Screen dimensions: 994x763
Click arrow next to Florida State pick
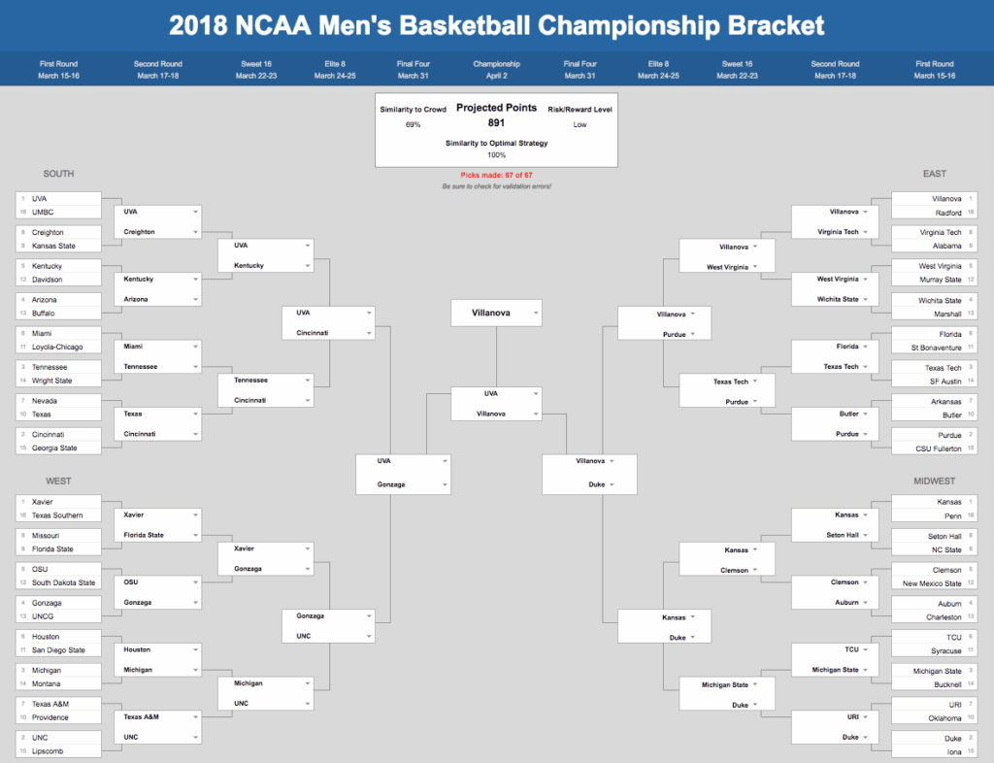point(195,535)
